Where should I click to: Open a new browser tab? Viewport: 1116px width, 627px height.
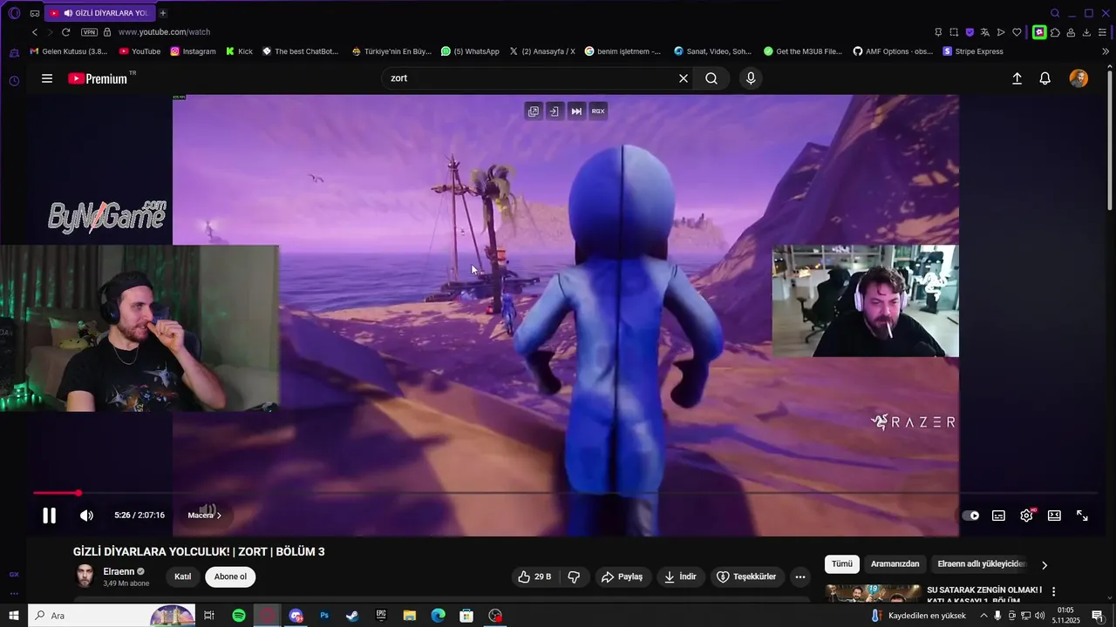(x=163, y=13)
